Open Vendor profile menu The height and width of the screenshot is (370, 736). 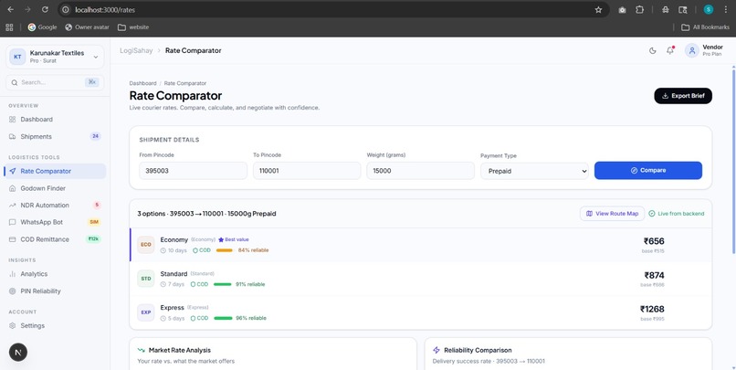tap(704, 51)
